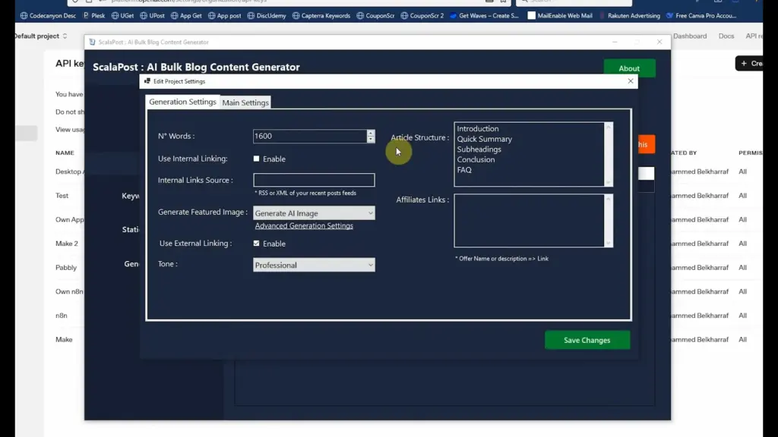This screenshot has width=778, height=437.
Task: Open the MailEnable Web Mail bookmark
Action: (x=560, y=15)
